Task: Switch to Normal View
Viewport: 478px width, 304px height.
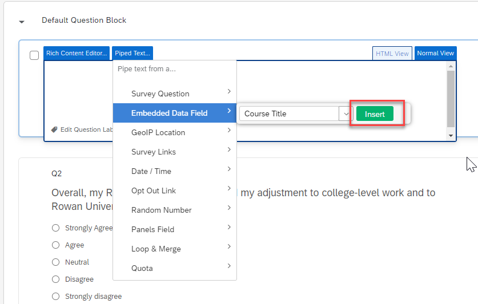Action: (435, 53)
